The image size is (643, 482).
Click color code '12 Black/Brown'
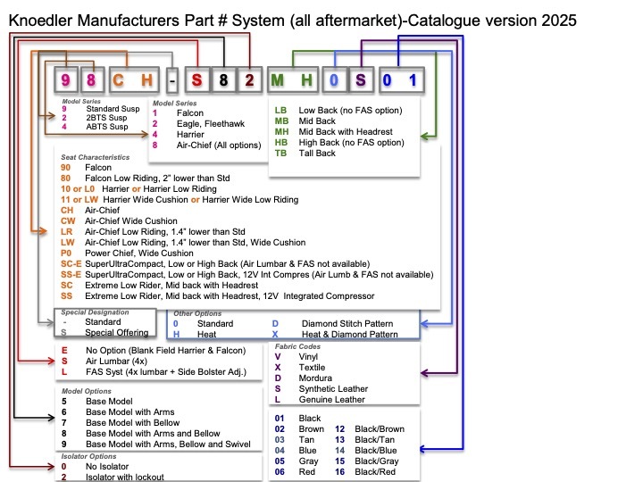pyautogui.click(x=370, y=428)
